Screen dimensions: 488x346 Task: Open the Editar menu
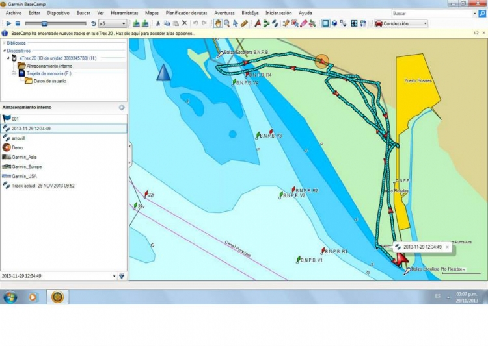click(x=34, y=13)
